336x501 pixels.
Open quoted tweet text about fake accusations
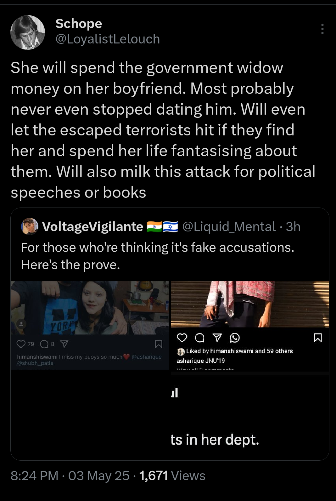coord(158,256)
